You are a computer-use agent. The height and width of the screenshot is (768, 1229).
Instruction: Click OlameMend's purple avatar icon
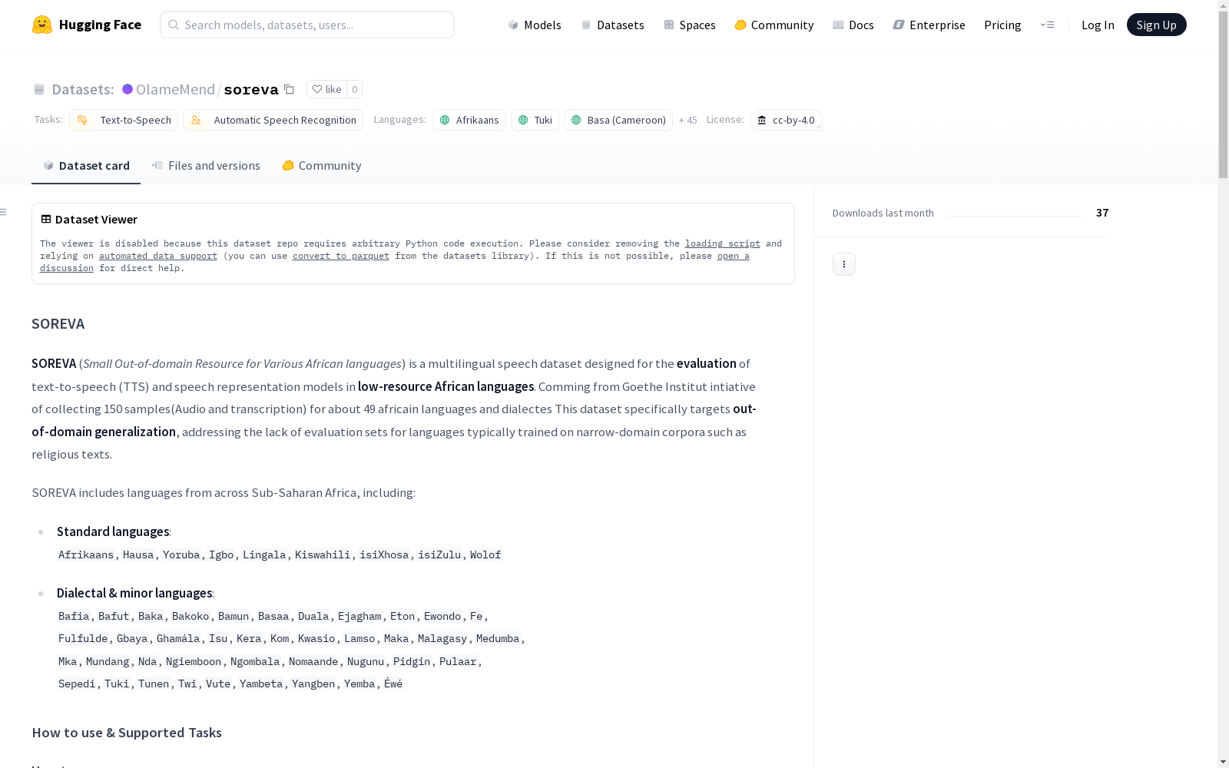tap(128, 89)
